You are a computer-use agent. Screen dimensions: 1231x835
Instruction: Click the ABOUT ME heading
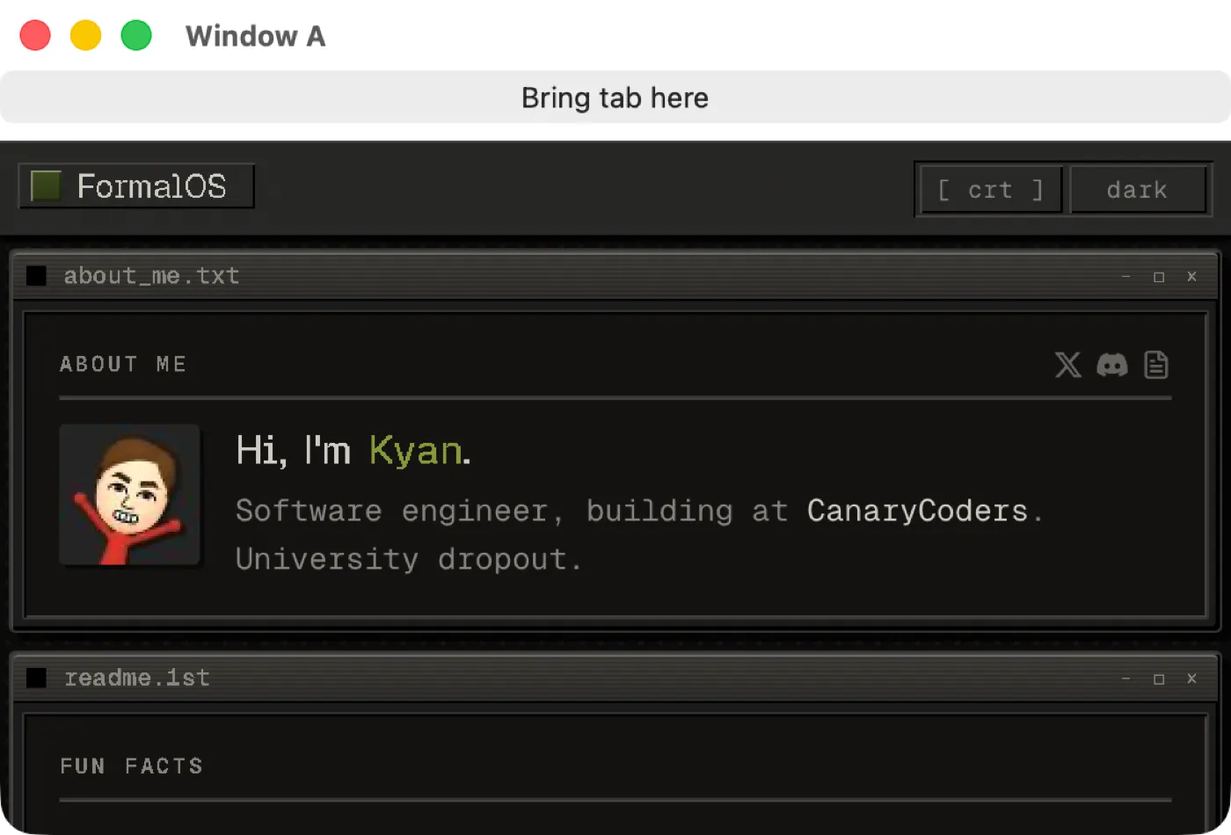click(123, 364)
